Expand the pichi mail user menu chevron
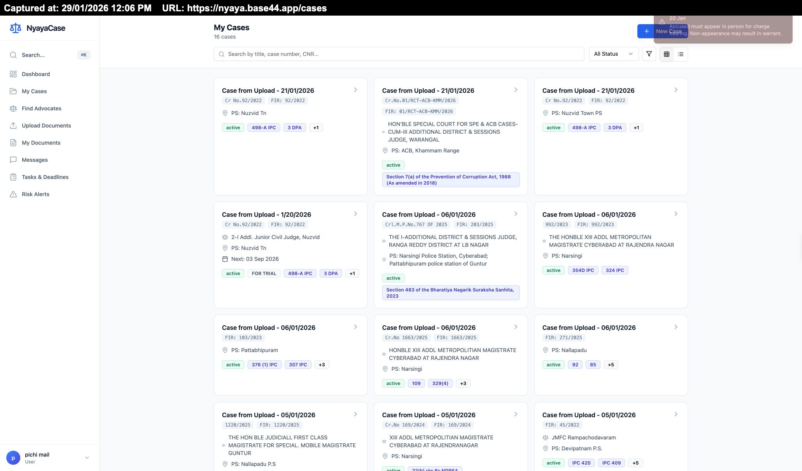802x471 pixels. coord(87,458)
